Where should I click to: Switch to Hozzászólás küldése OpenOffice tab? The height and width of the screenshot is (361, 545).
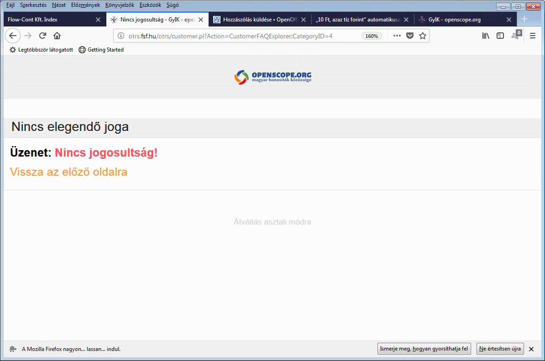tap(256, 20)
